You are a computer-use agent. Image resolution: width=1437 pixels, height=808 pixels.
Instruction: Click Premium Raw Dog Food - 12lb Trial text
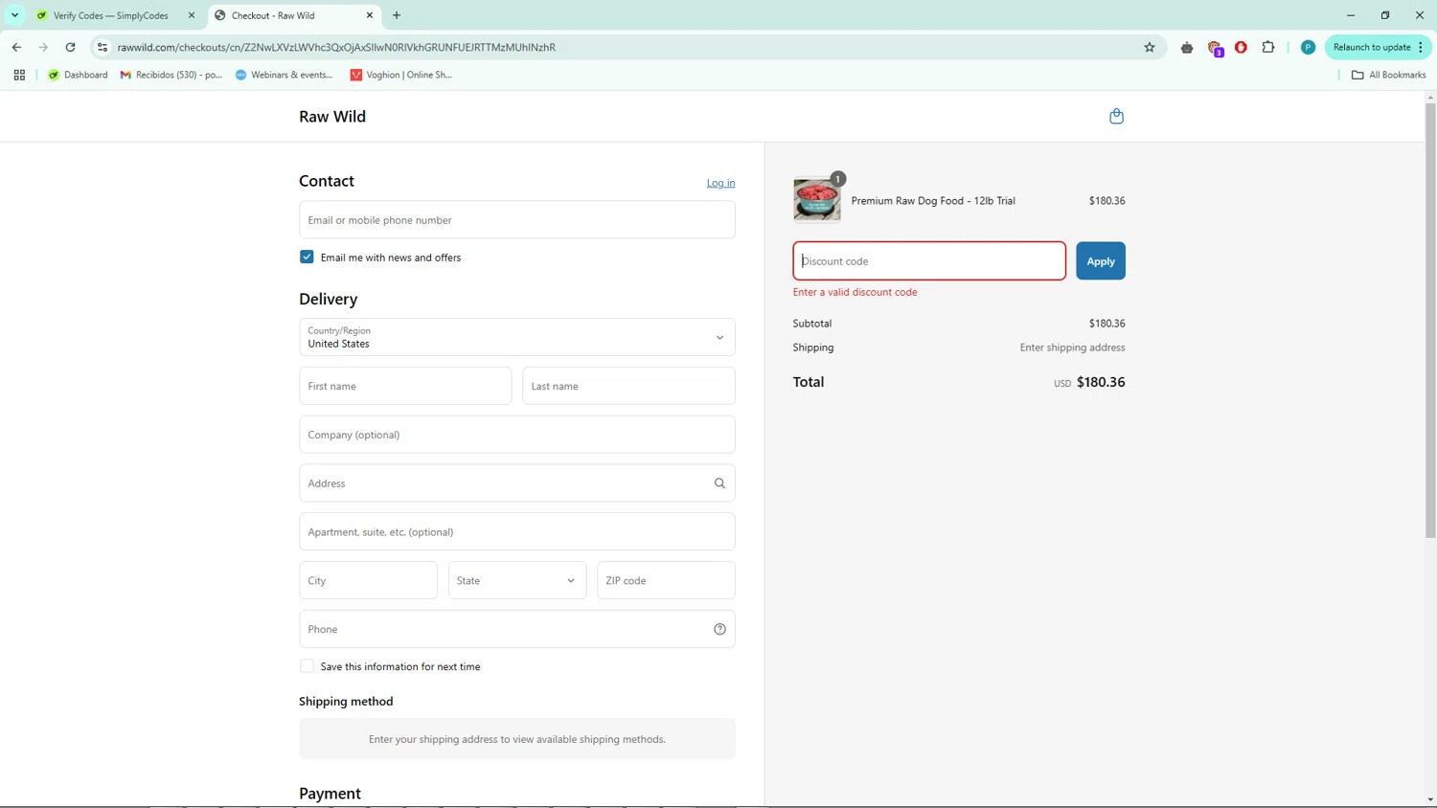(933, 201)
